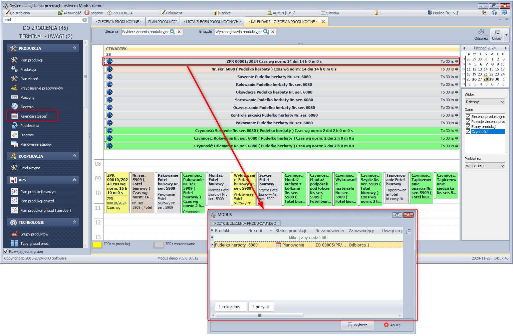Open Przydzielanie pracowników in sidebar

click(41, 88)
